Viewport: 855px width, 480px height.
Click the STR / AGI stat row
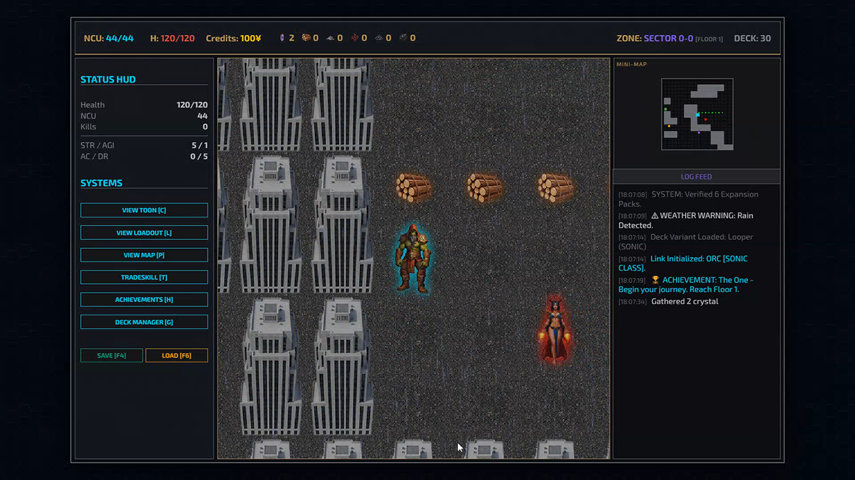(144, 145)
